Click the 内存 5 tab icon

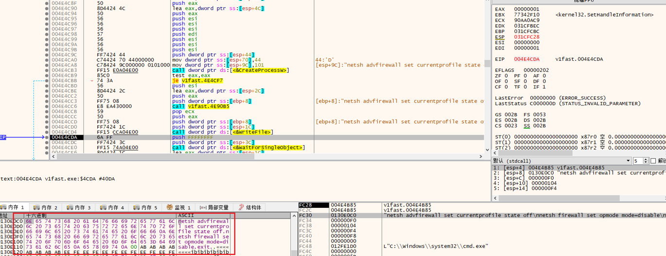137,207
